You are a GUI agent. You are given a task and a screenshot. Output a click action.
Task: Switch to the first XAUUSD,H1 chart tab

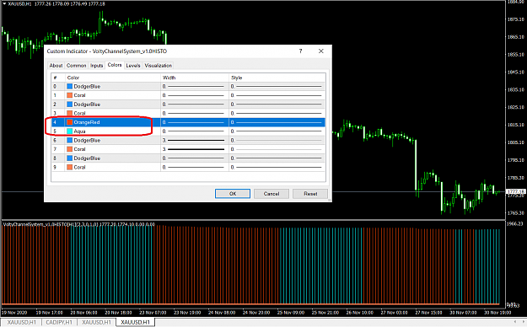[22, 322]
